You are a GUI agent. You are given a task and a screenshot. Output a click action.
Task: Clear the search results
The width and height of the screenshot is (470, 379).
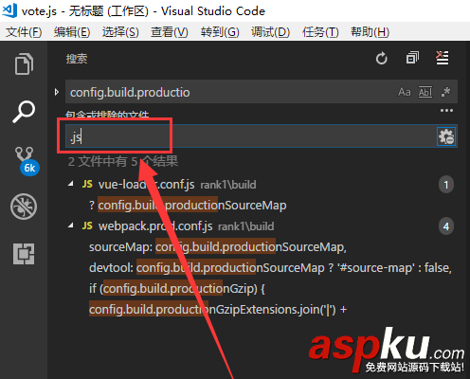pyautogui.click(x=443, y=58)
